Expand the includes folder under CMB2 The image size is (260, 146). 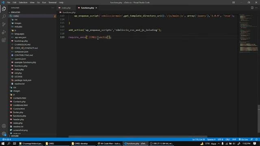point(18,27)
